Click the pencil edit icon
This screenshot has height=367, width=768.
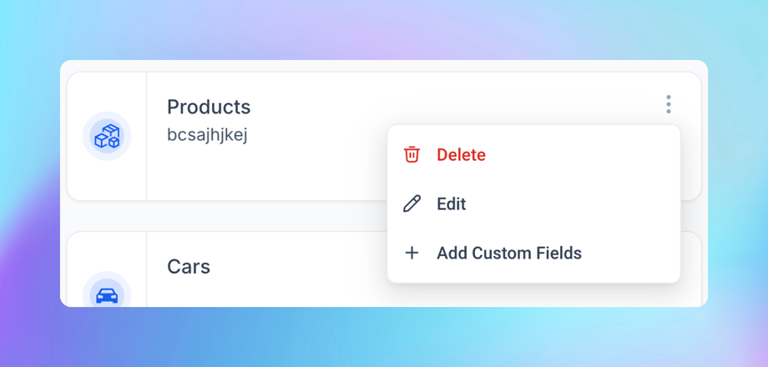(412, 204)
